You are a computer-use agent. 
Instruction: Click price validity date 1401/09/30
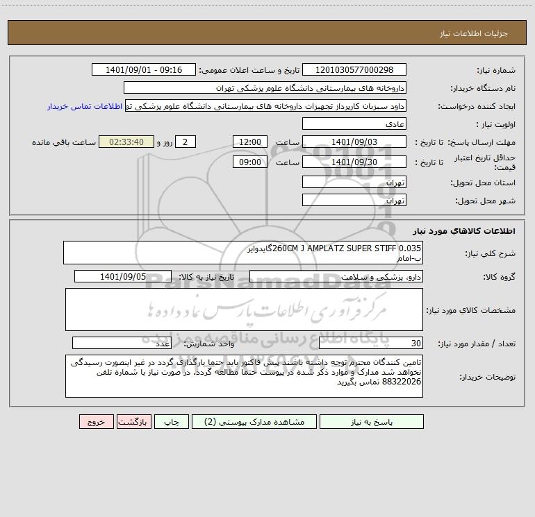(354, 162)
